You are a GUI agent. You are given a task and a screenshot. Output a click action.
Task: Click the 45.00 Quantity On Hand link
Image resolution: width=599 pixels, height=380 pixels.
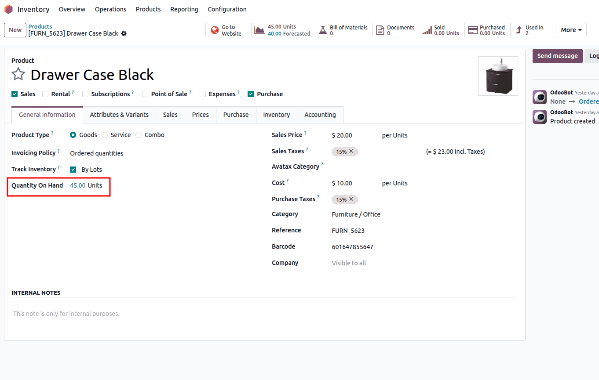pos(78,185)
